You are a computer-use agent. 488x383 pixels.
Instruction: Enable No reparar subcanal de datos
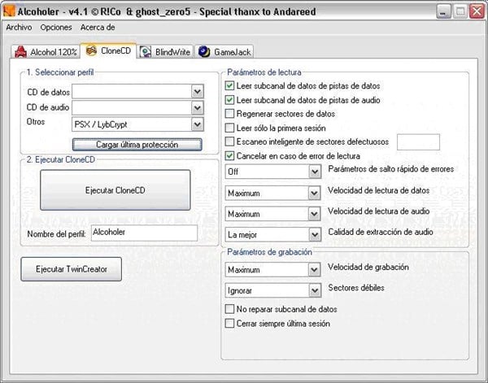coord(229,309)
